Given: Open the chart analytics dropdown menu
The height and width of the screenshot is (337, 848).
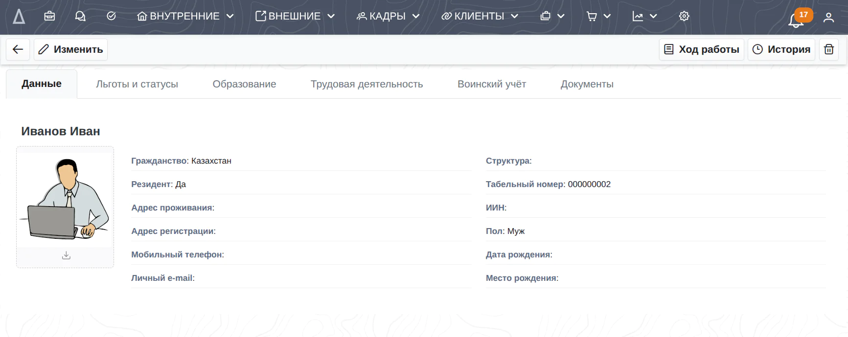Looking at the screenshot, I should (644, 16).
